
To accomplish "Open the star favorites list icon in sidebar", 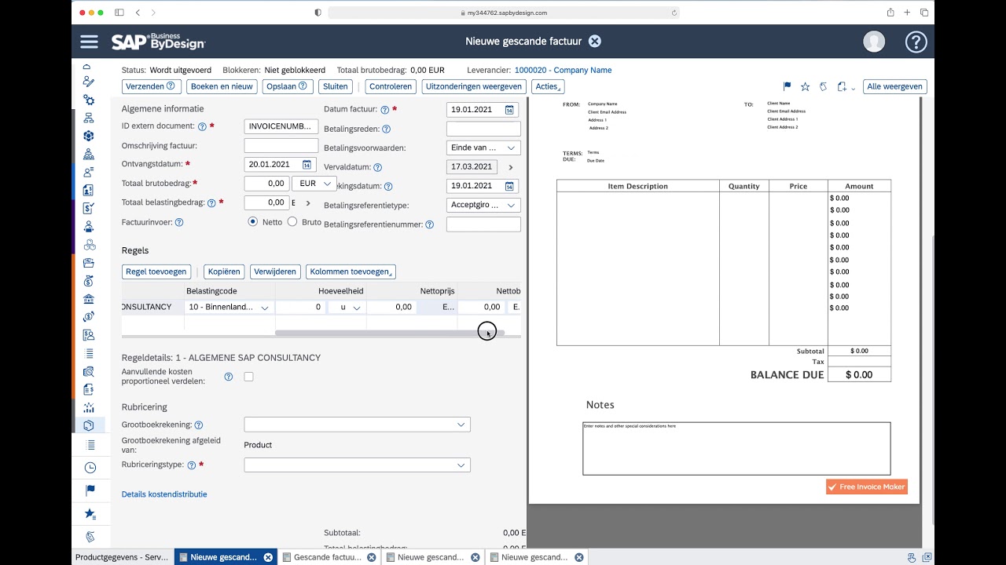I will (x=90, y=514).
